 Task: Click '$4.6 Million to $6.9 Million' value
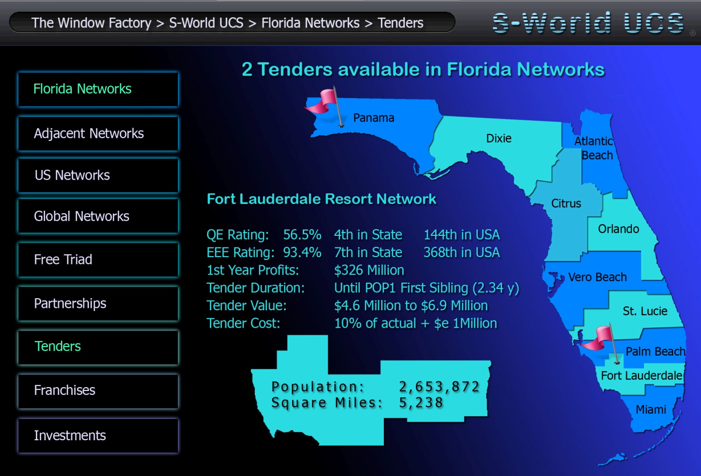(x=411, y=305)
